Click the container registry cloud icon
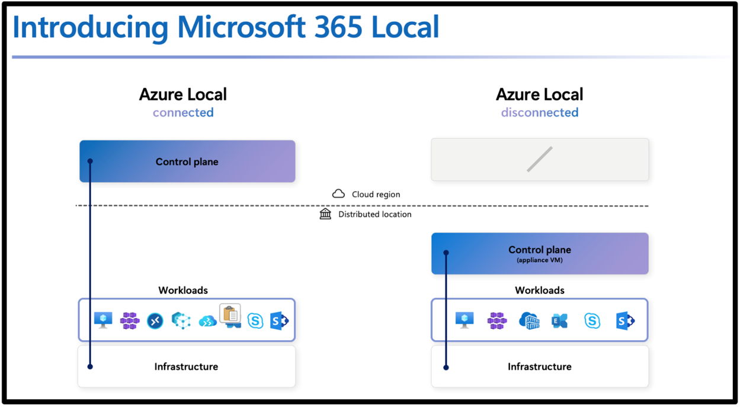Viewport: 740px width, 407px height. click(528, 321)
